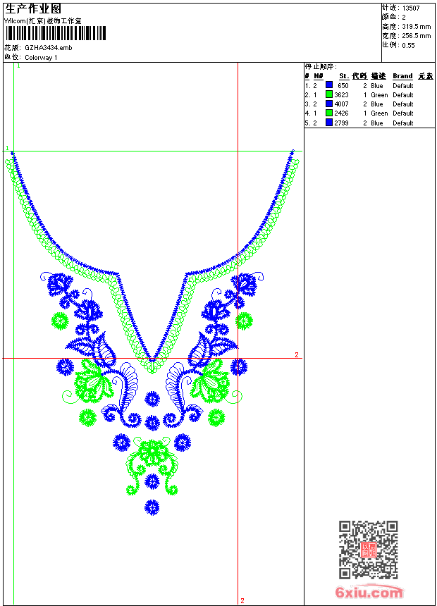
Task: Select the height value 319.5 mm
Action: 416,27
